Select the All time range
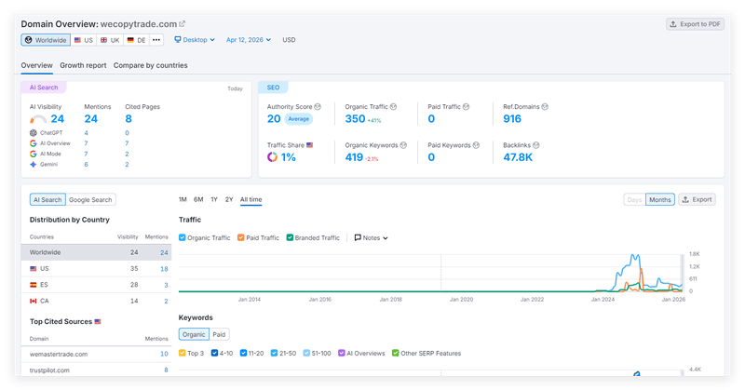This screenshot has width=745, height=390. pos(251,199)
